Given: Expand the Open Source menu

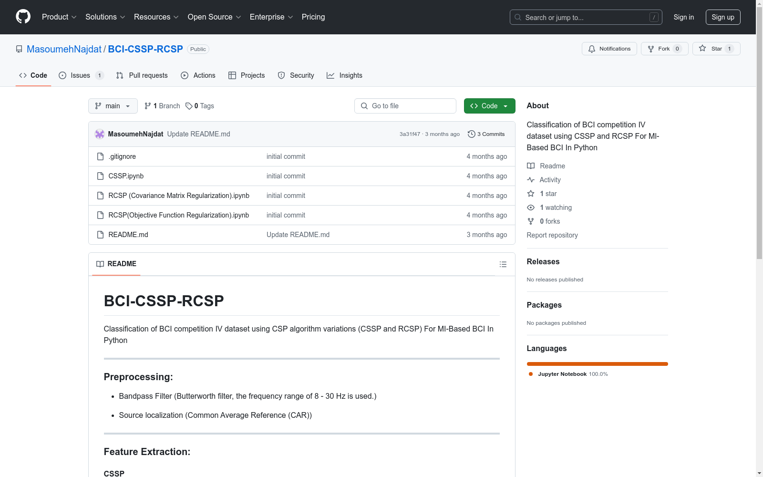Looking at the screenshot, I should pos(214,17).
